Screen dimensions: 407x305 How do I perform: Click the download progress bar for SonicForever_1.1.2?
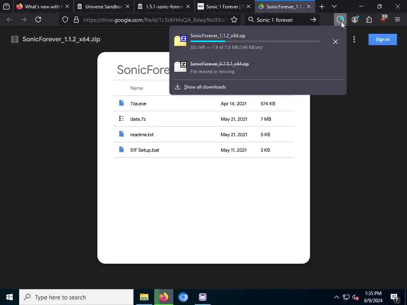(x=255, y=41)
